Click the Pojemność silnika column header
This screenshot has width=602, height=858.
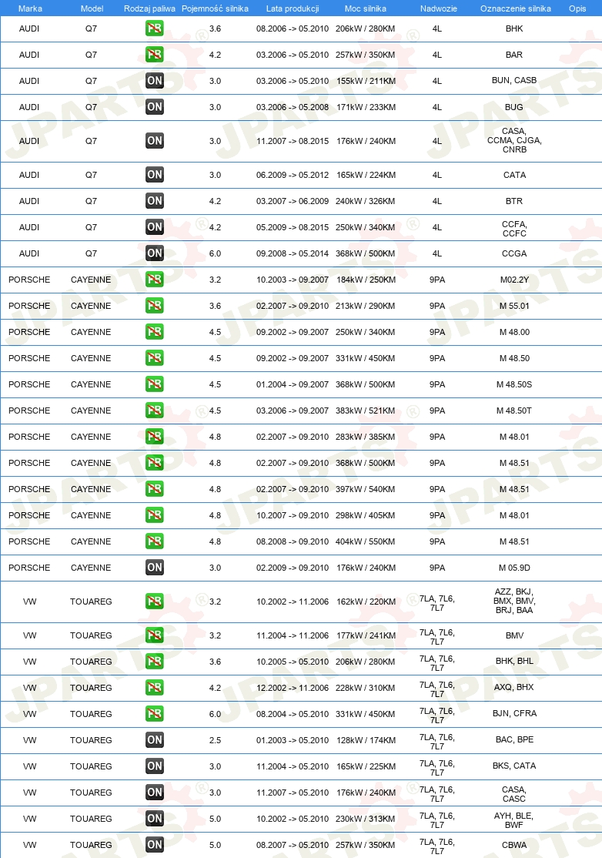click(x=215, y=8)
